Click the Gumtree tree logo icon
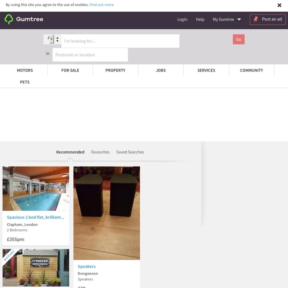288x288 pixels. pyautogui.click(x=9, y=19)
